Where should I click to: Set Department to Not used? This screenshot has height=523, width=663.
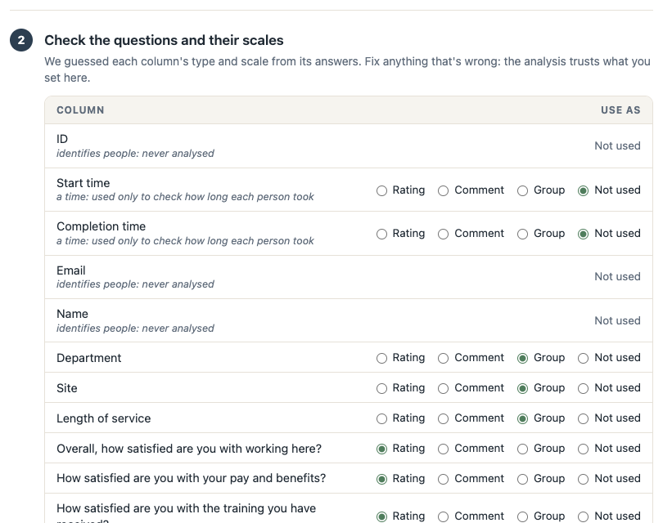pyautogui.click(x=583, y=359)
